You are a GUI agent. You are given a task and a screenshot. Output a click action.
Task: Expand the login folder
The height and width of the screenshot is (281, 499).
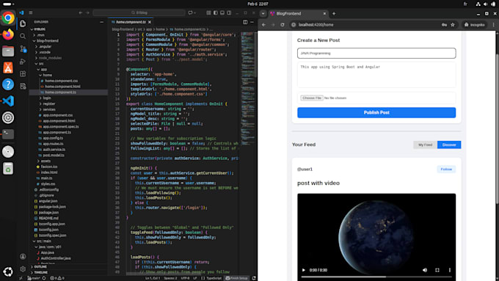[x=47, y=98]
